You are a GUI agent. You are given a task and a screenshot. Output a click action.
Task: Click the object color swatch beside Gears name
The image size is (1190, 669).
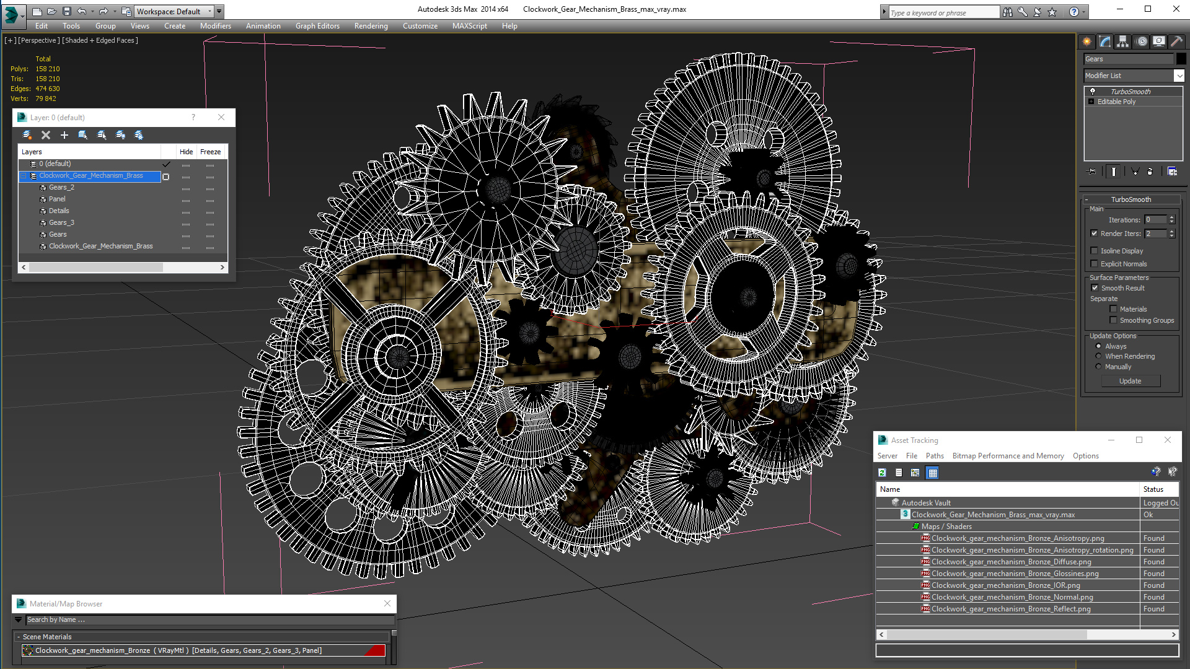pos(1181,59)
